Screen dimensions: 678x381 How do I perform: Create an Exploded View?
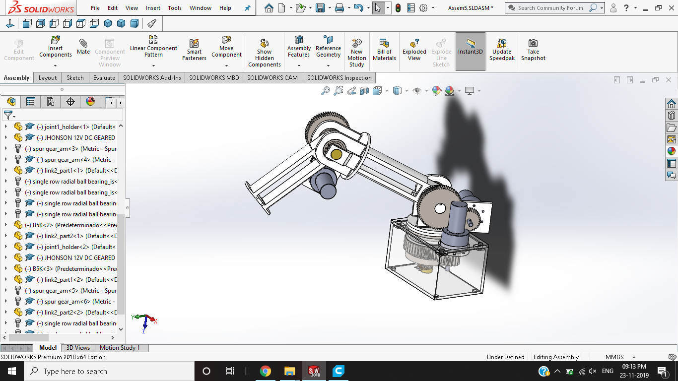point(414,50)
